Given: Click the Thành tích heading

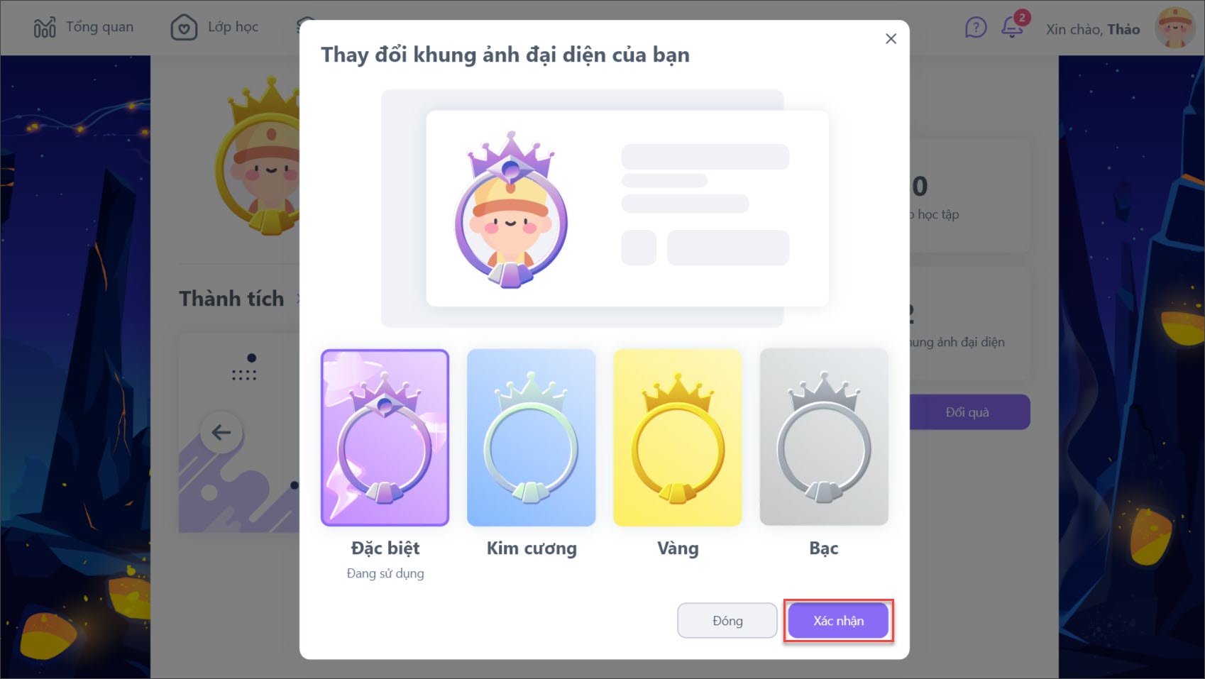Looking at the screenshot, I should [x=231, y=299].
